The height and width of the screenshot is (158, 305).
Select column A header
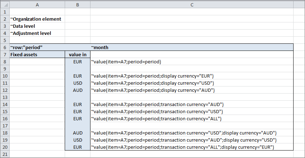(x=37, y=5)
